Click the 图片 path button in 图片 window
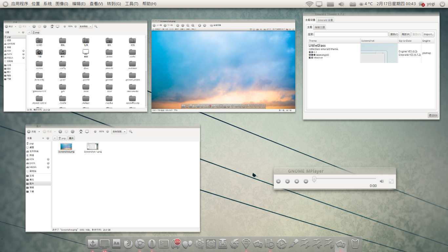Viewport: 448px width, 252px height. [x=71, y=138]
